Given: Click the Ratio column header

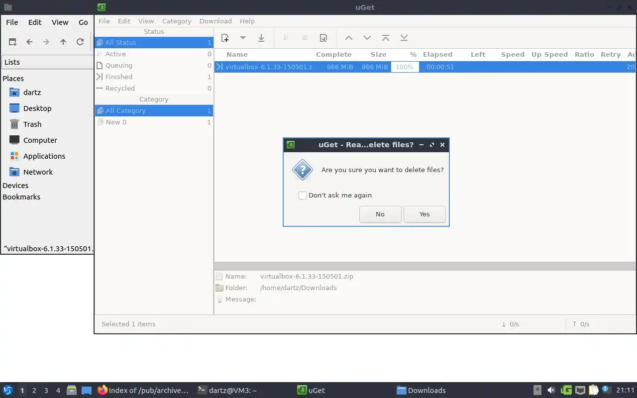Looking at the screenshot, I should [584, 54].
